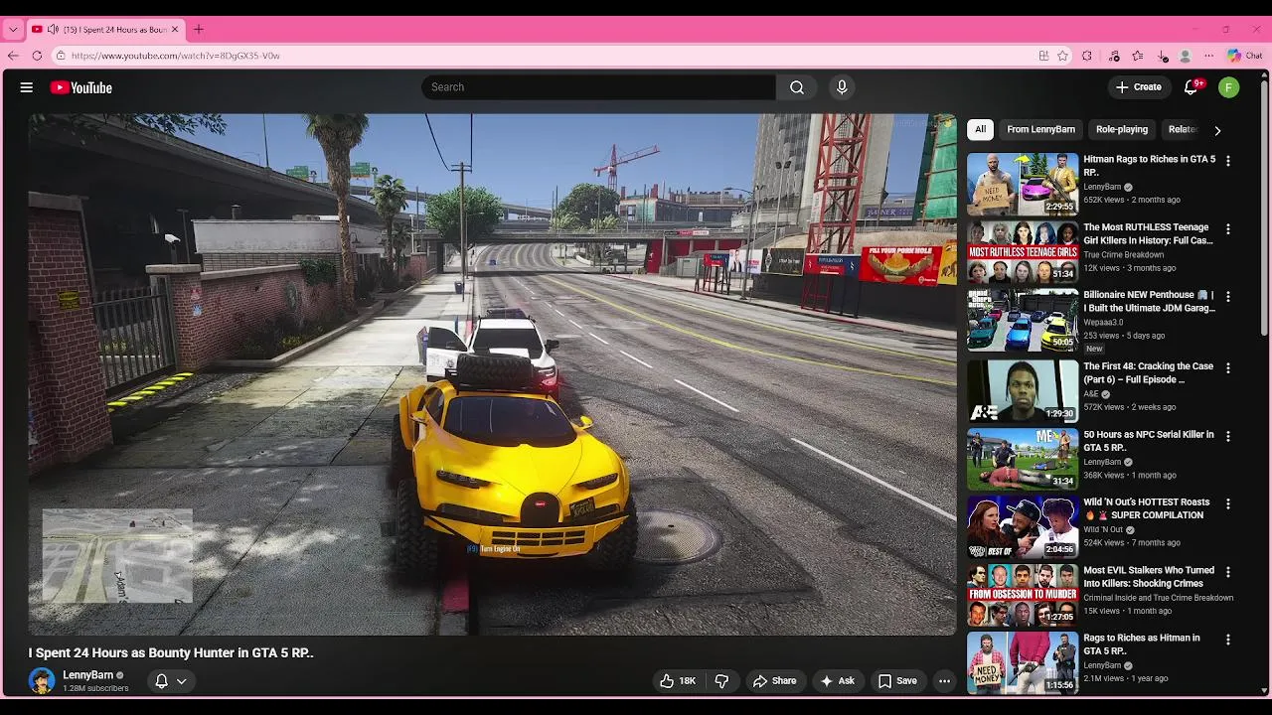Open Billionaire NEW Penthouse thumbnail
The height and width of the screenshot is (715, 1272).
click(x=1023, y=320)
